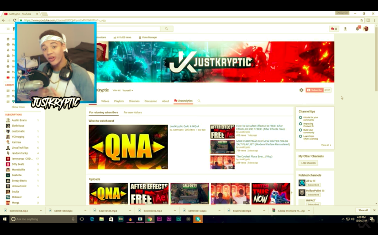The width and height of the screenshot is (378, 235).
Task: Switch to the Discussion tab
Action: pyautogui.click(x=151, y=101)
